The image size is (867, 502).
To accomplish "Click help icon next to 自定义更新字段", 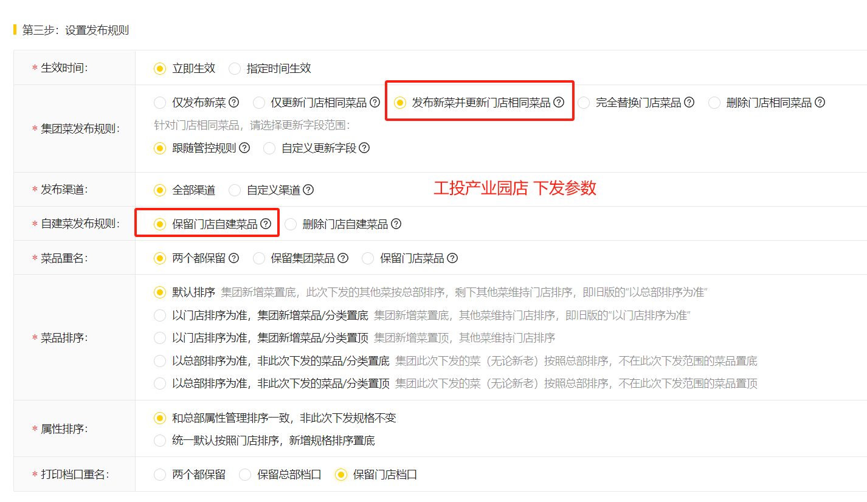I will click(x=364, y=148).
